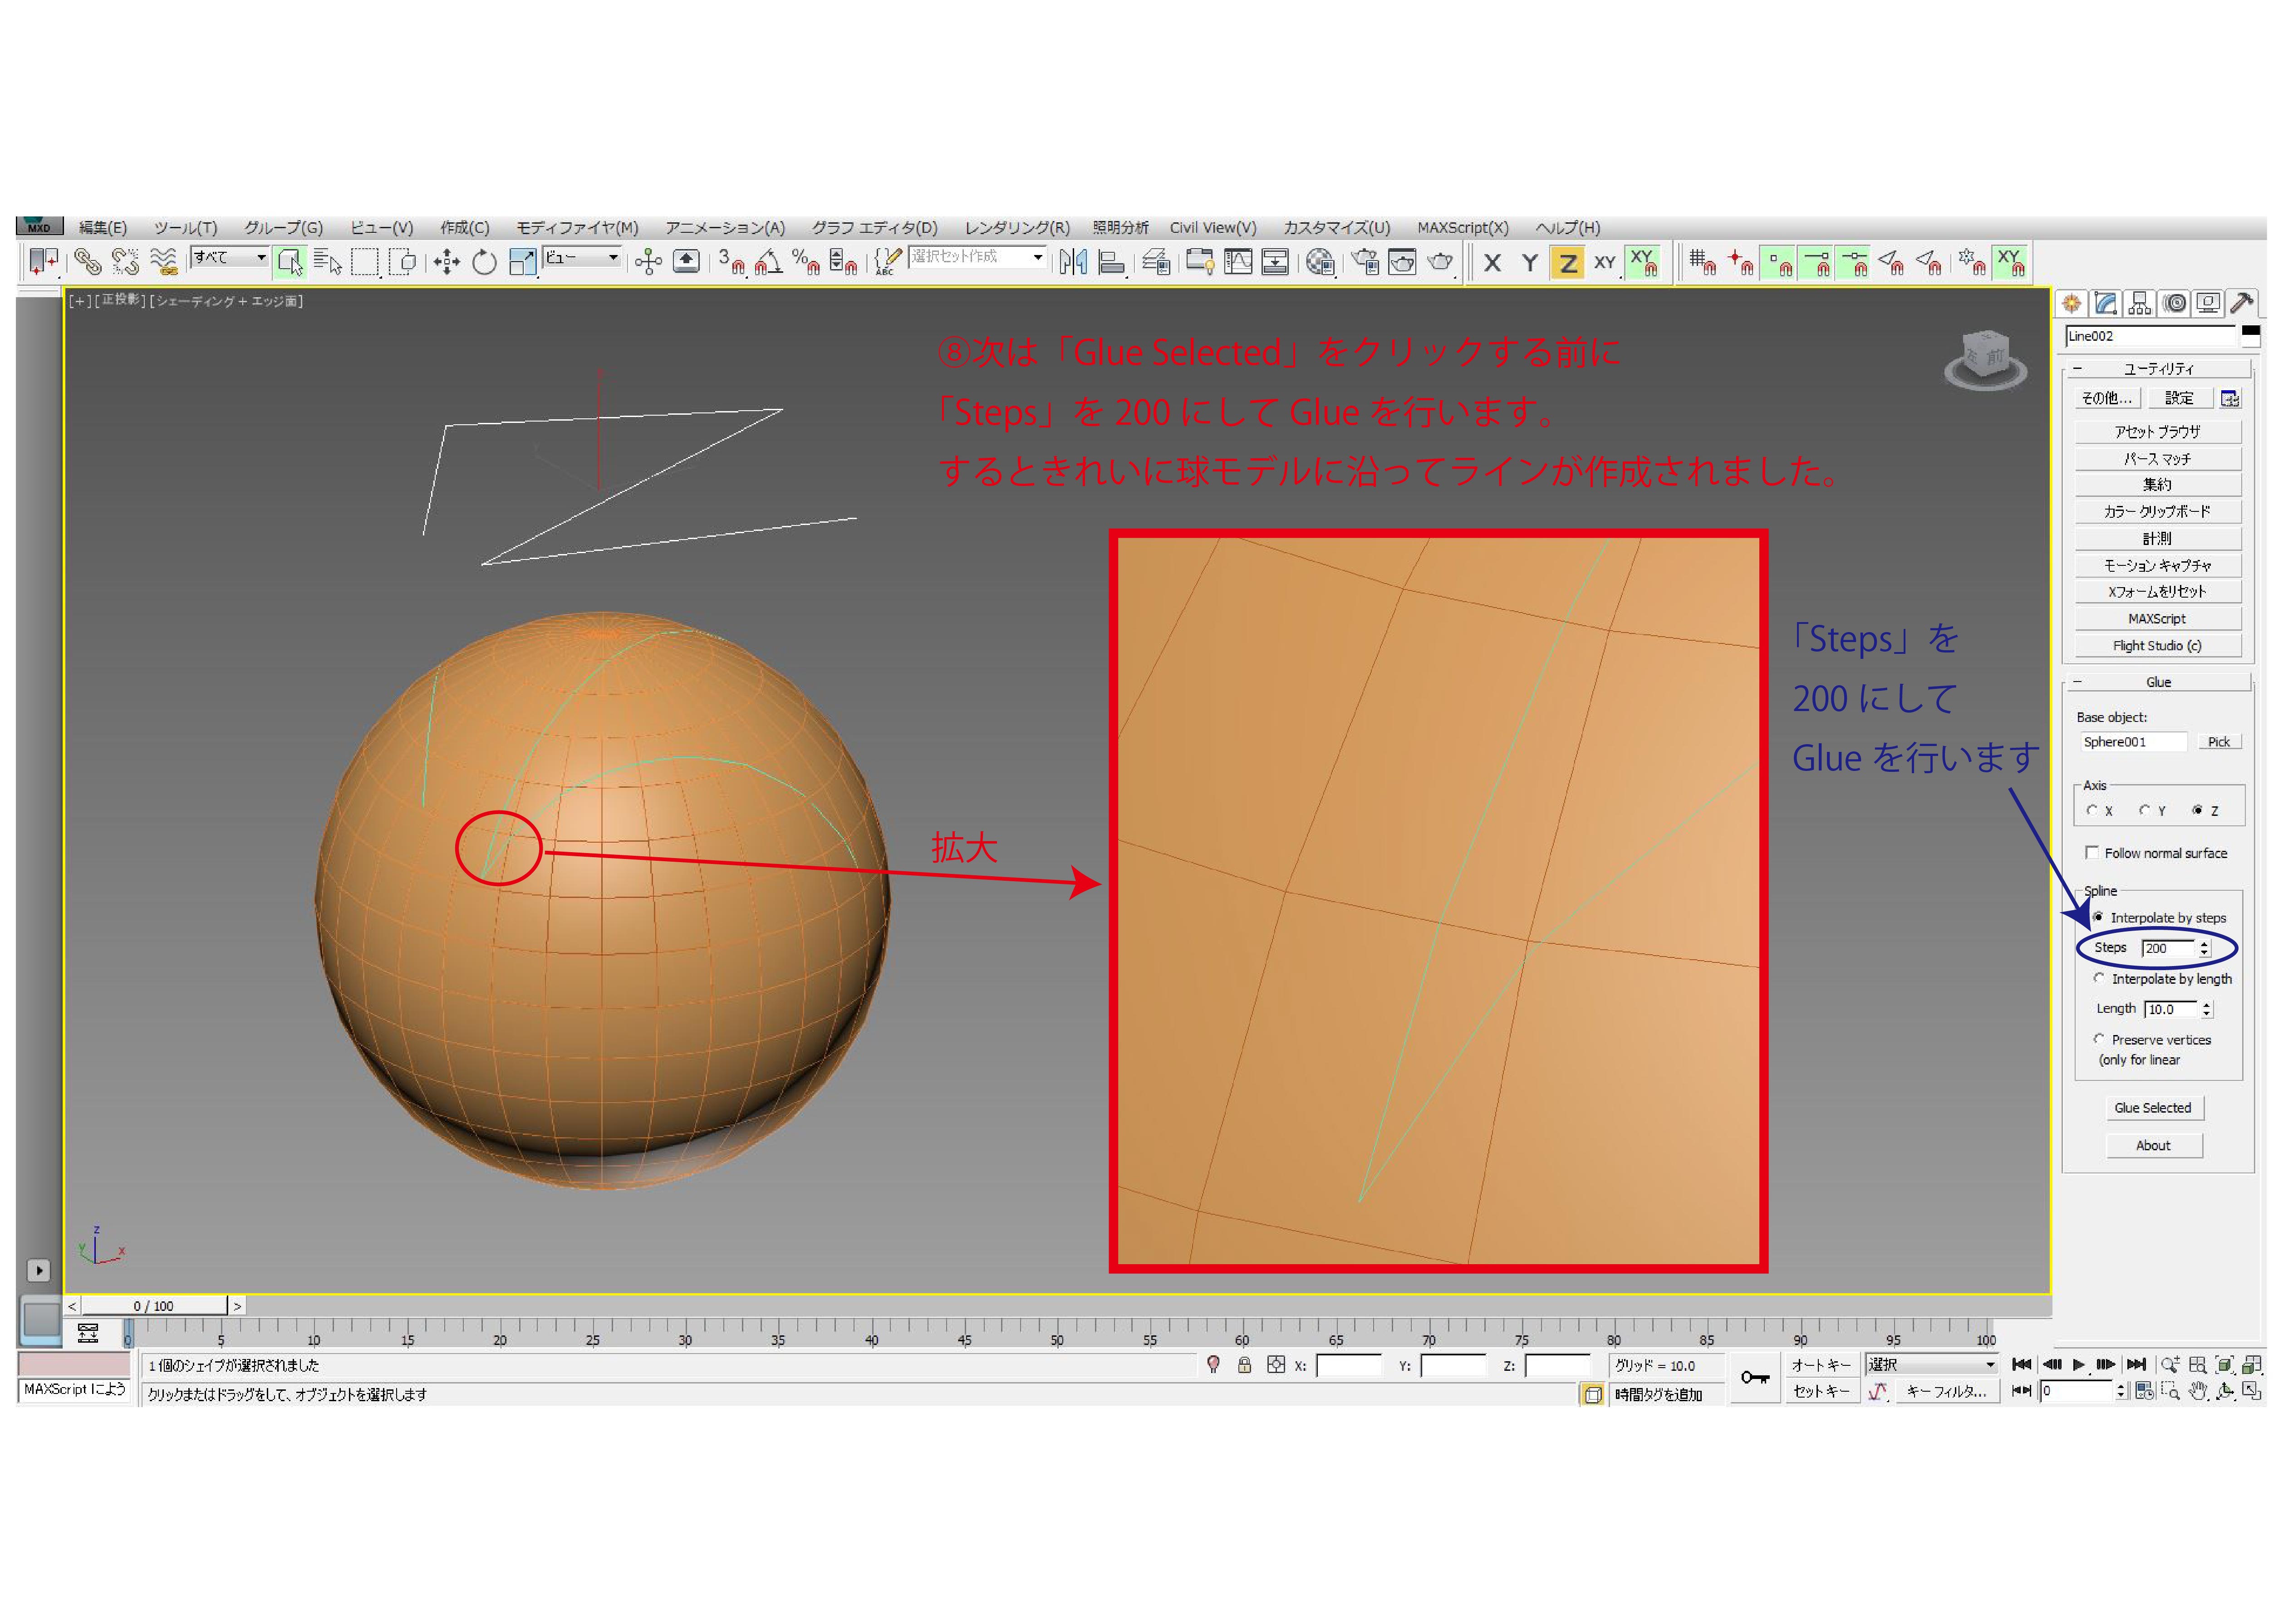Open the named selection set dropdown
The image size is (2283, 1624).
(1037, 257)
